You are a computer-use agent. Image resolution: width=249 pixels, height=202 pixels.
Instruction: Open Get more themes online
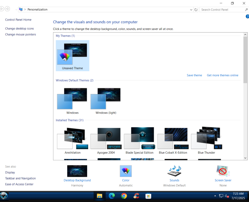pos(223,75)
